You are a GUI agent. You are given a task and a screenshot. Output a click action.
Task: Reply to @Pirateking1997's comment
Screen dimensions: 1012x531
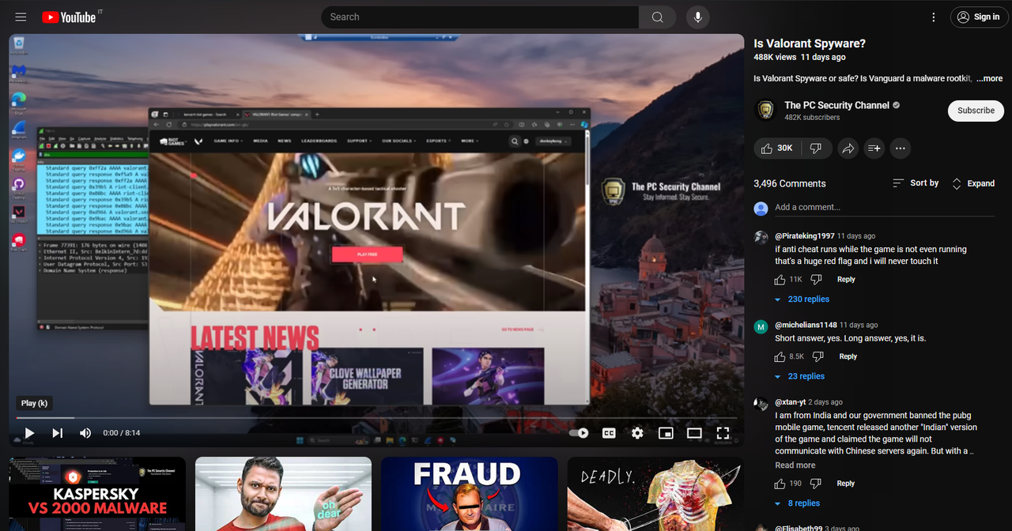point(846,280)
